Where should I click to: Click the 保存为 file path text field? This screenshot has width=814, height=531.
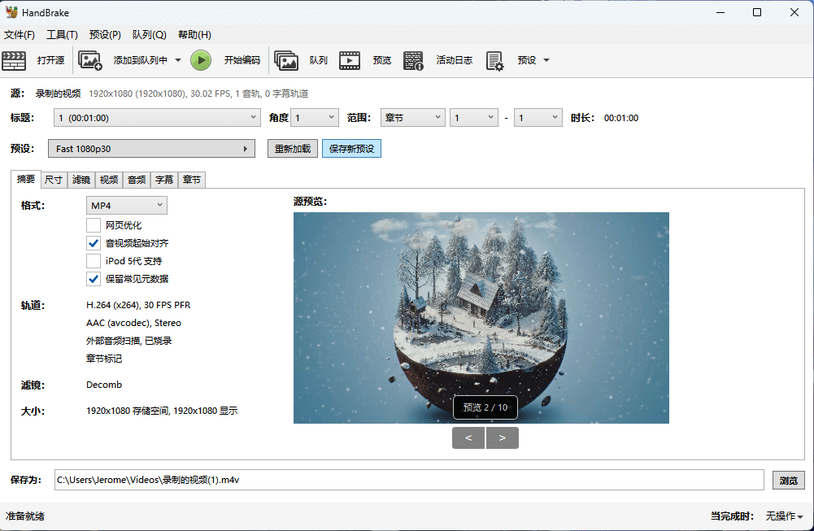click(x=409, y=480)
